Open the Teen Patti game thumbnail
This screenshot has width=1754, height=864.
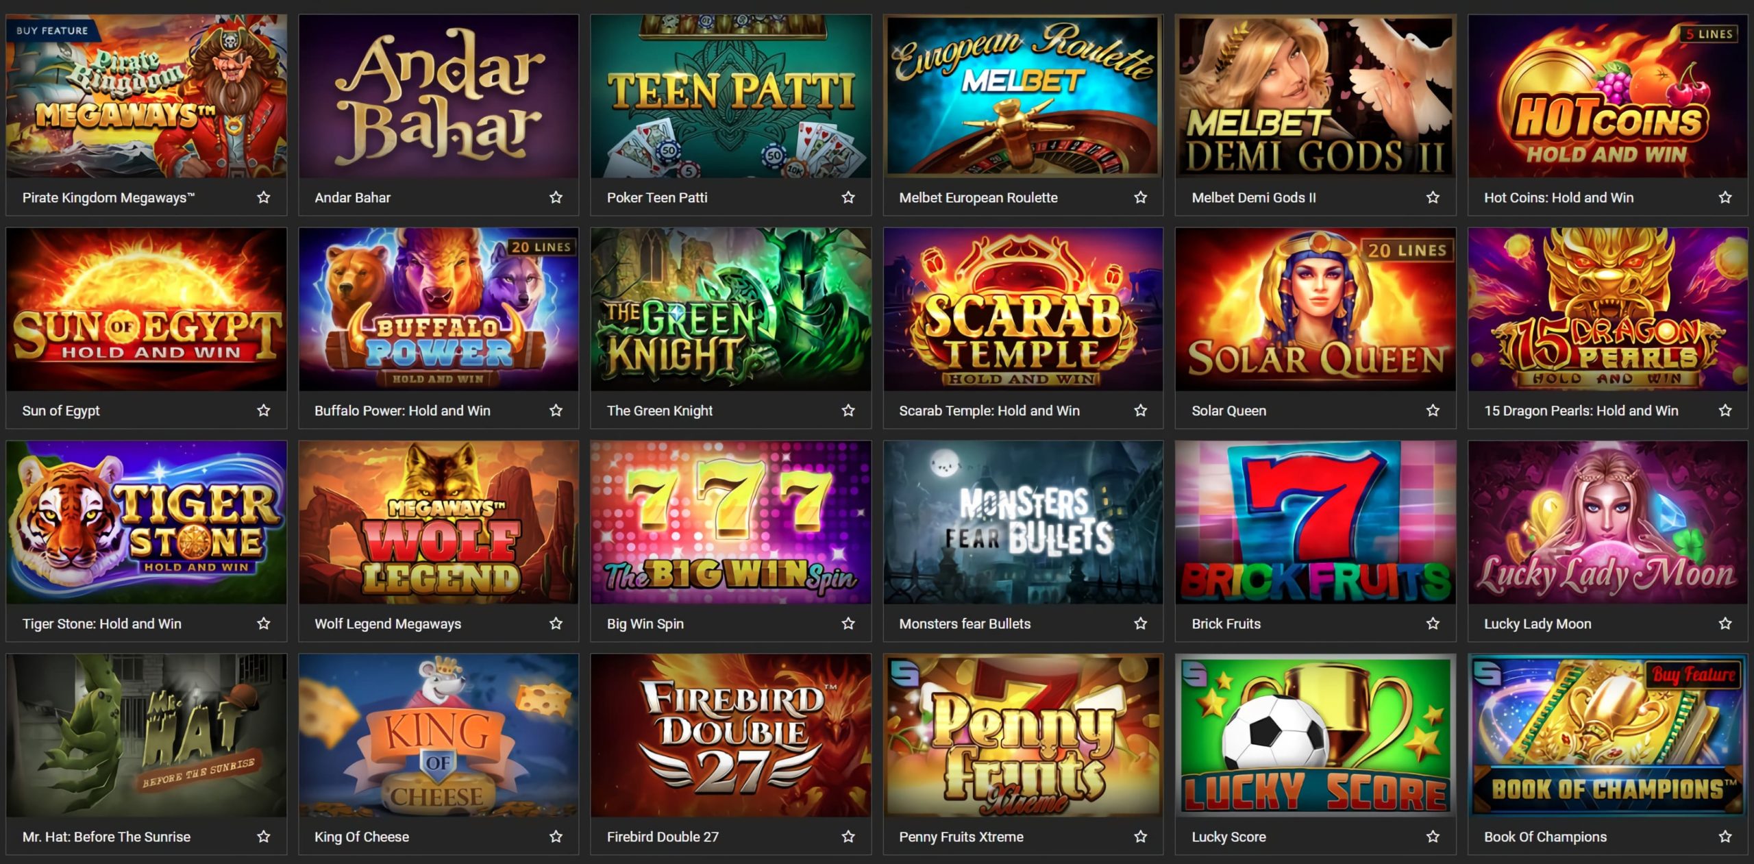point(731,97)
